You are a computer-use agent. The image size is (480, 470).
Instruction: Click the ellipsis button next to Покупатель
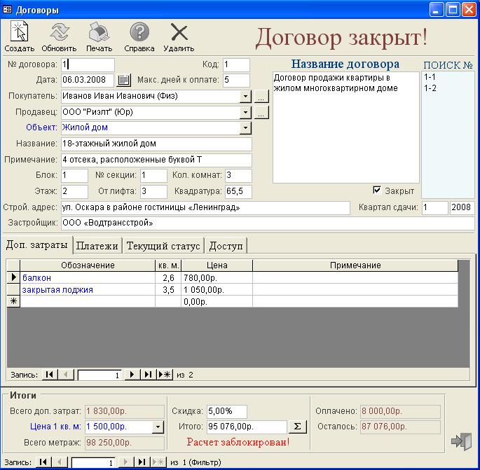(x=261, y=97)
